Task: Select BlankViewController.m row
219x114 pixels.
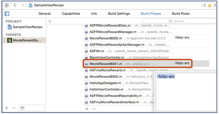Action: (146, 57)
